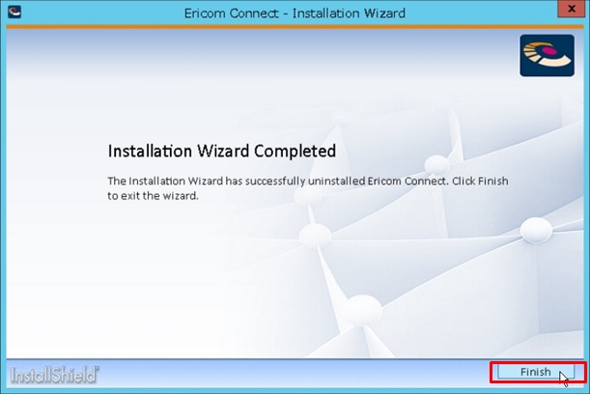Click the Finish button to exit wizard
This screenshot has width=590, height=394.
[536, 372]
